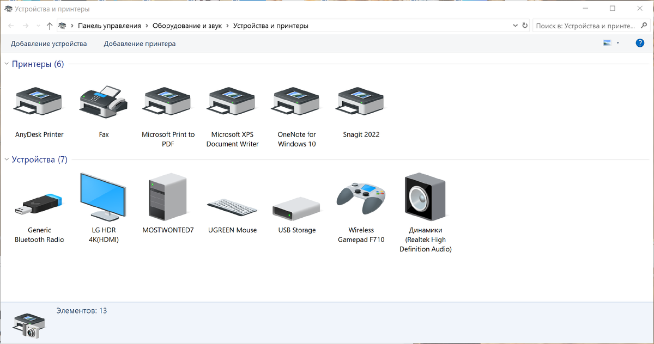
Task: Open the view options dropdown arrow
Action: click(x=618, y=44)
